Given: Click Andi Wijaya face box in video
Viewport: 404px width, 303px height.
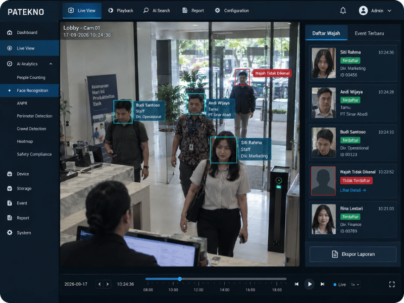Looking at the screenshot, I should click(195, 104).
